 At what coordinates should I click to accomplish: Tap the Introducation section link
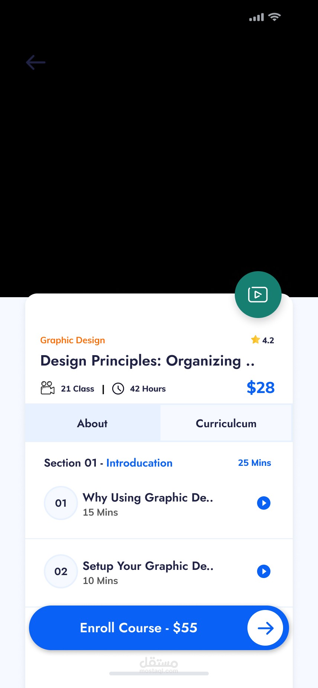point(139,463)
